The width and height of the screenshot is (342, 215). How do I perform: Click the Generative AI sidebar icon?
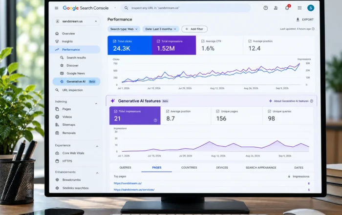pyautogui.click(x=62, y=81)
